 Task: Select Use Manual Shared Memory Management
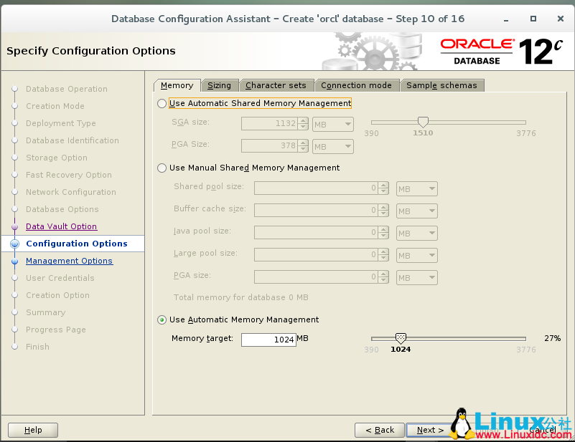pyautogui.click(x=162, y=168)
